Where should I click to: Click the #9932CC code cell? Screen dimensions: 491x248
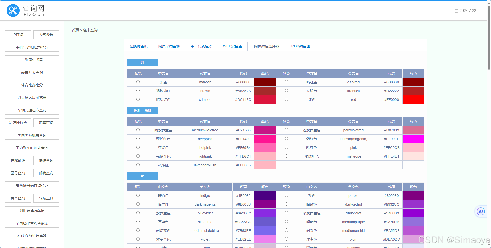(x=392, y=204)
